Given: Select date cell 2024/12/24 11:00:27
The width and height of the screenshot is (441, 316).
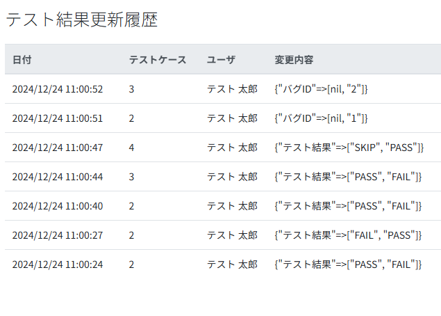Looking at the screenshot, I should (x=58, y=235).
